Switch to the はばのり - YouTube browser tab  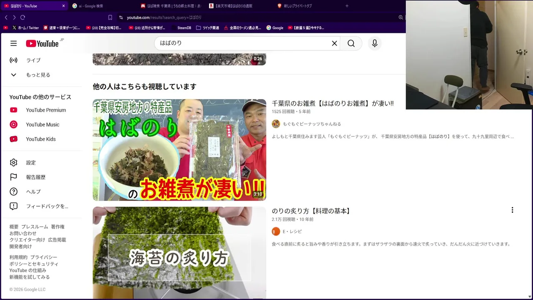tap(34, 6)
